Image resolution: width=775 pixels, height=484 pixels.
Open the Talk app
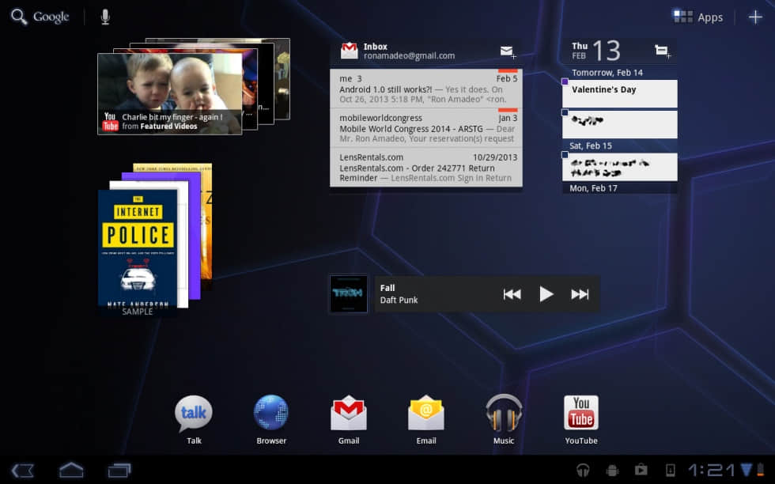[x=194, y=415]
